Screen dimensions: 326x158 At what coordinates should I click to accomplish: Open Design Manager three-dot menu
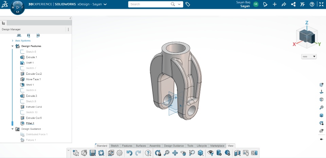(68, 30)
